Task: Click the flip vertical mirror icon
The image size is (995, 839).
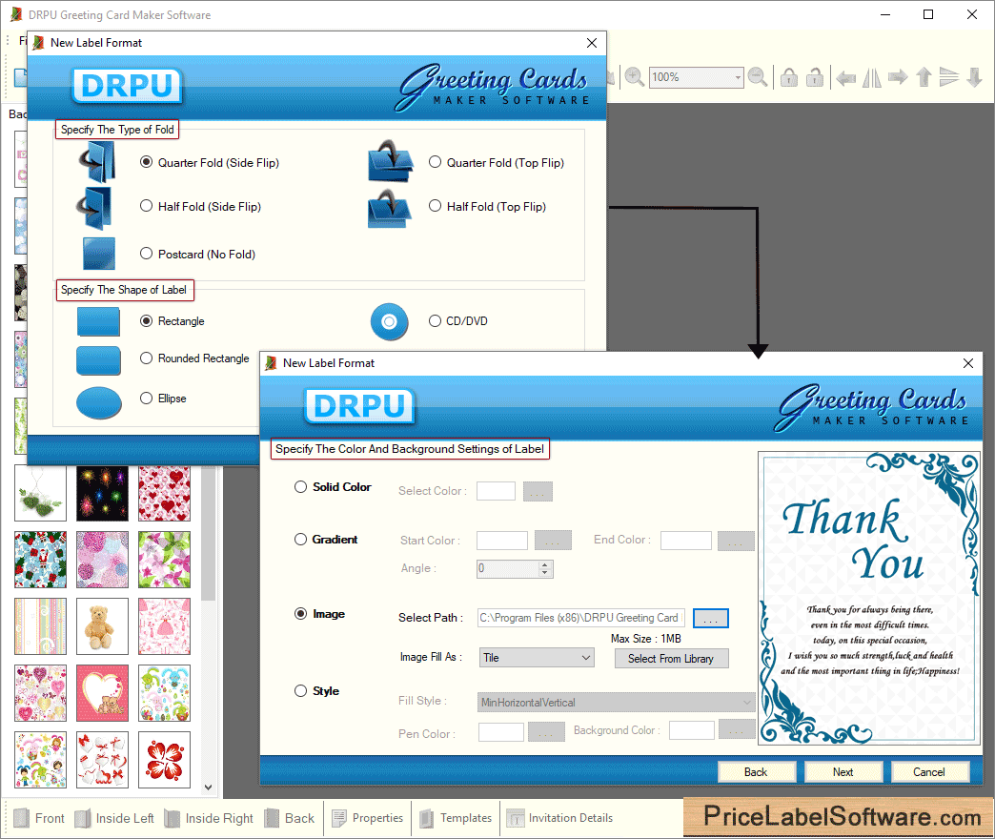Action: (x=948, y=77)
